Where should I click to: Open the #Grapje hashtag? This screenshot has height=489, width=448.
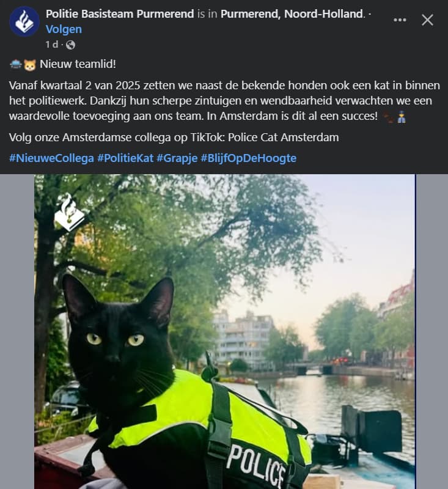[x=177, y=158]
